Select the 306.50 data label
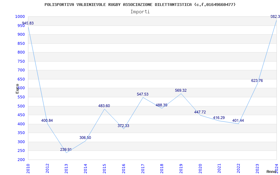Screen dimensions: 280x175 point(85,138)
